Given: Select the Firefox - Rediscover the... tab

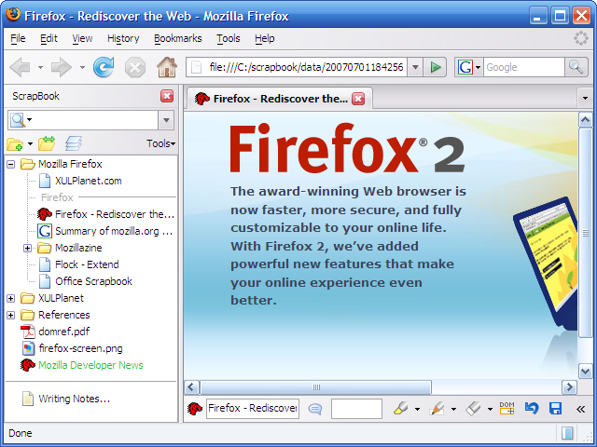Looking at the screenshot, I should (x=280, y=99).
